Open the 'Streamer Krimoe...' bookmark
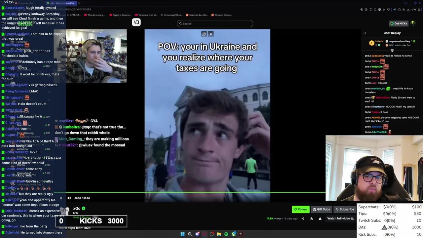This screenshot has width=423, height=238. (x=222, y=15)
